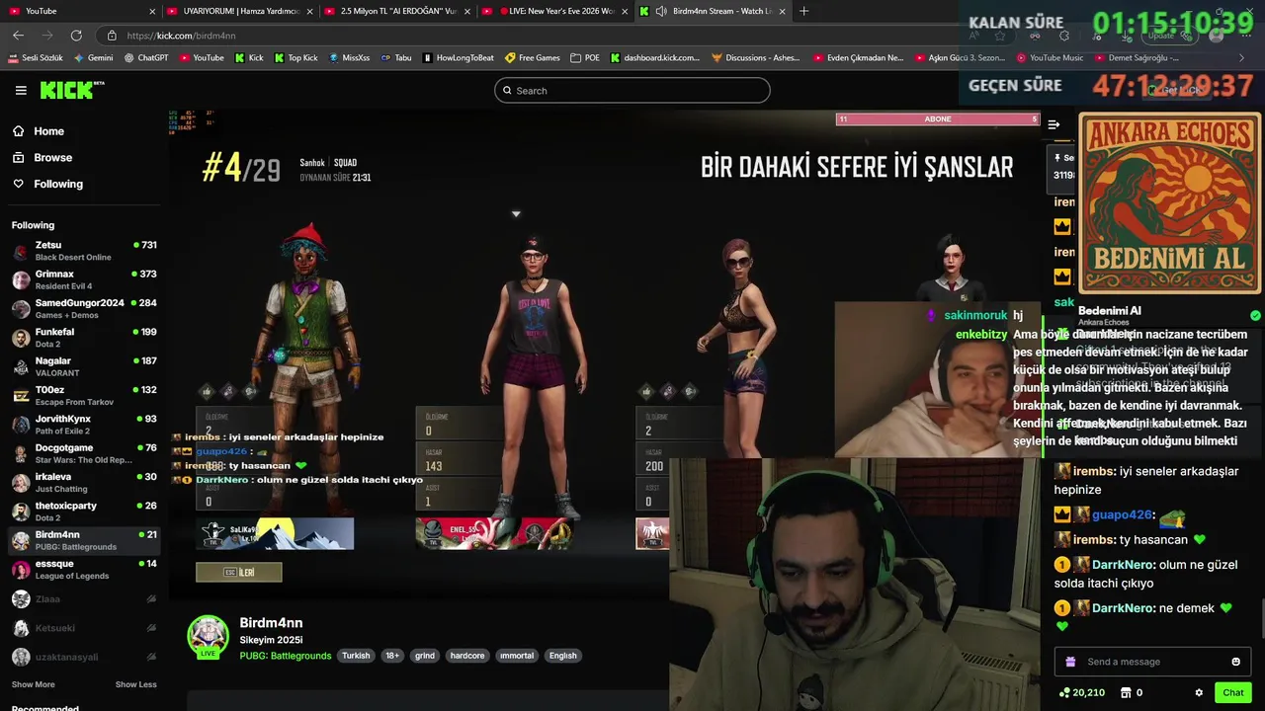Collapse the chat panel icon
Viewport: 1265px width, 711px height.
tap(1054, 124)
